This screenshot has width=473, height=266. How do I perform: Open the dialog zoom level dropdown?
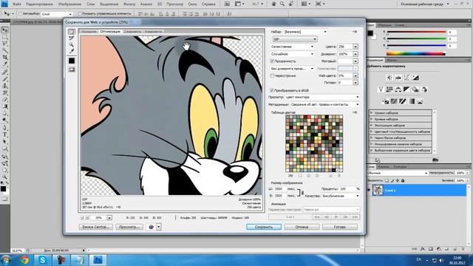[109, 217]
